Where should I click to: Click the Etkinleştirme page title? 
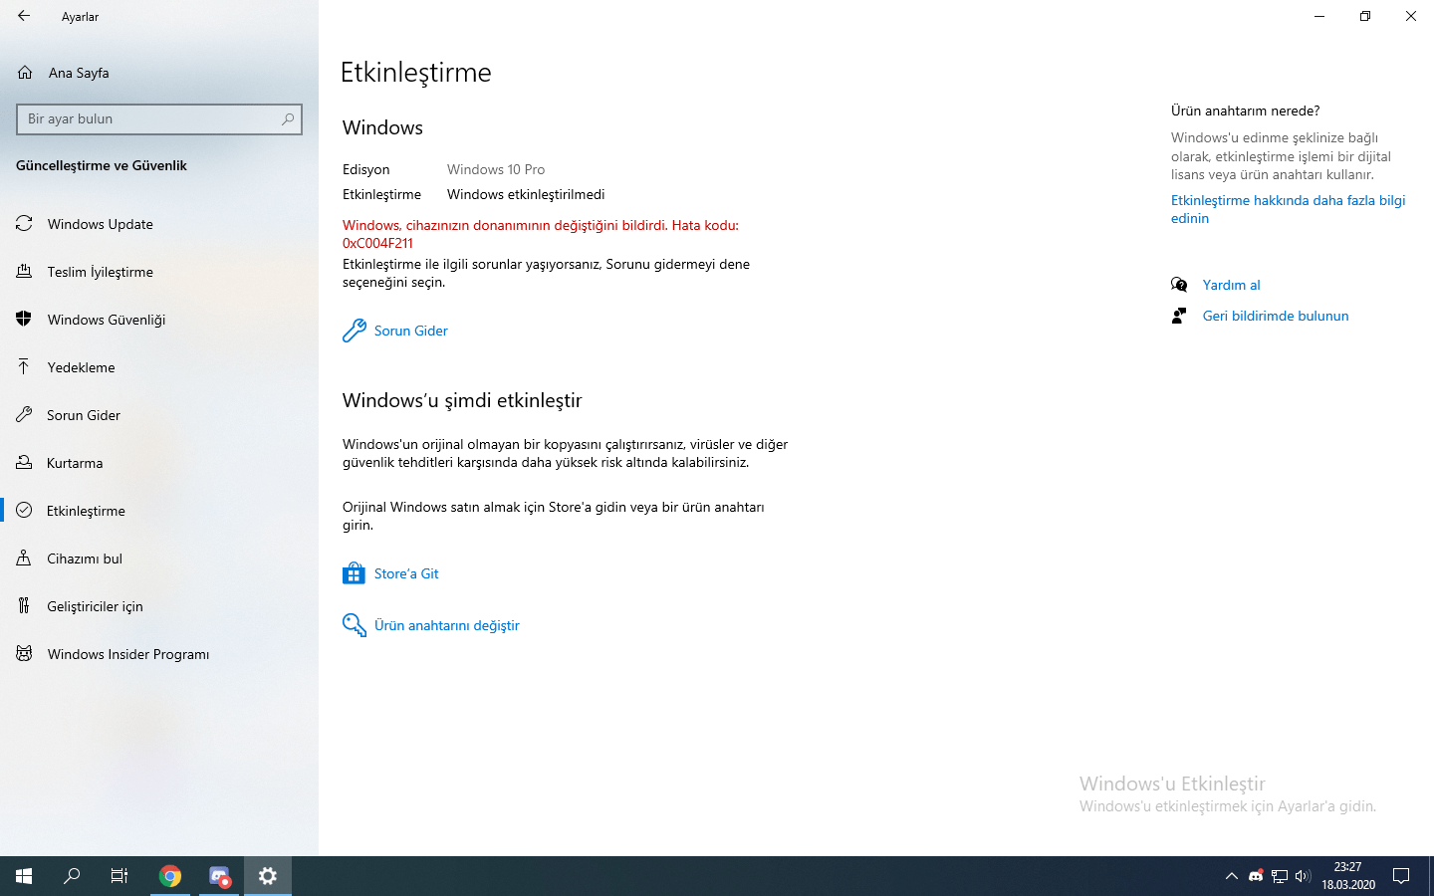tap(416, 73)
